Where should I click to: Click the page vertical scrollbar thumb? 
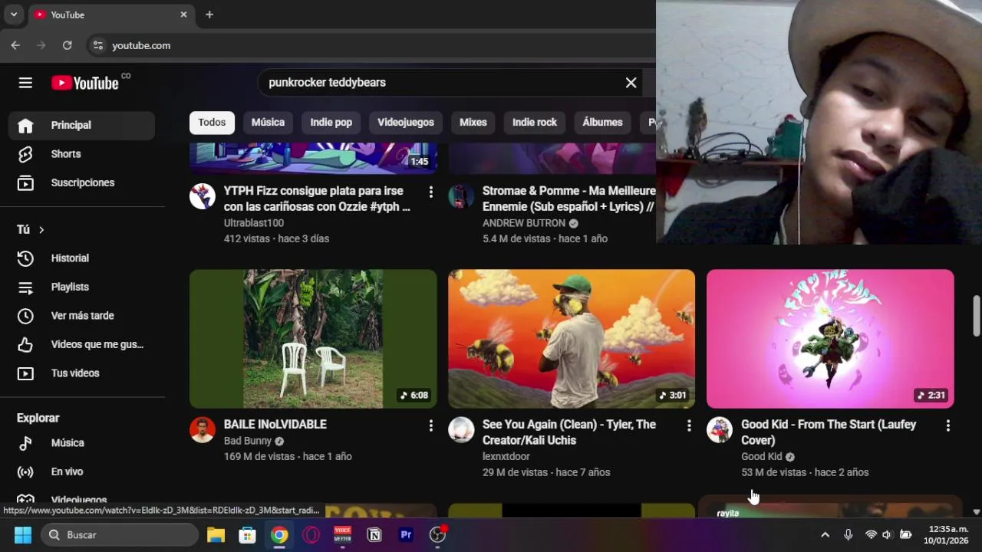point(977,315)
